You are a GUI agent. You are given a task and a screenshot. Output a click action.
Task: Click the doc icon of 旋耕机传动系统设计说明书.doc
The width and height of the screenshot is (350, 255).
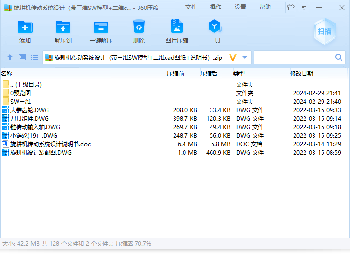point(5,144)
